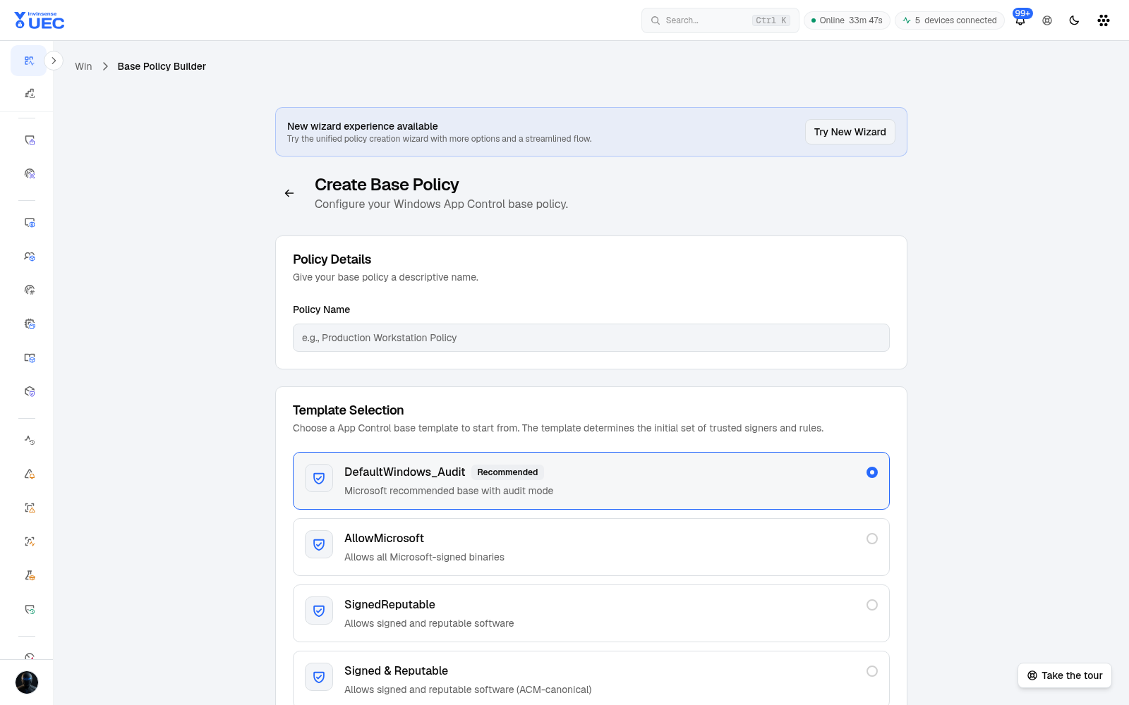Image resolution: width=1129 pixels, height=705 pixels.
Task: Open the sidebar icon with download arrow
Action: [30, 93]
